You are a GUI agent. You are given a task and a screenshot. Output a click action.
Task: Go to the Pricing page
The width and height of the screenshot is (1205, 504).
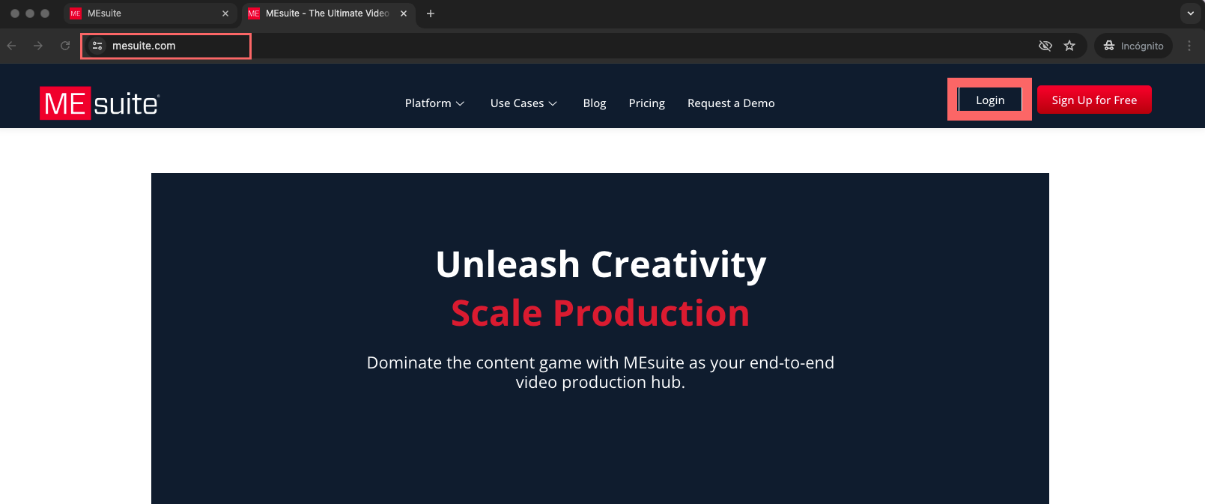(646, 103)
